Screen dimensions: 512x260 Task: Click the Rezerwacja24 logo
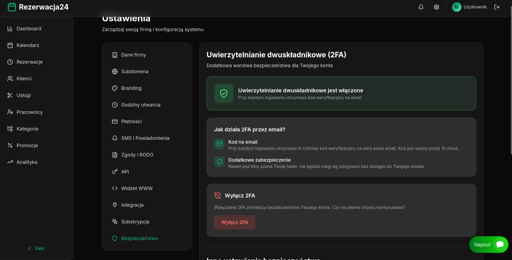pyautogui.click(x=38, y=7)
